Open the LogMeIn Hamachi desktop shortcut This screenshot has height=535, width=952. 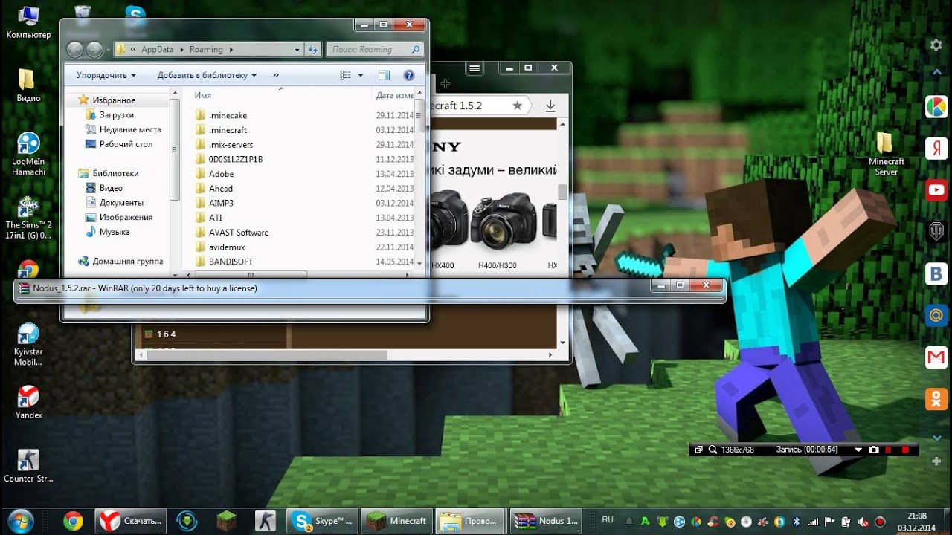coord(28,154)
